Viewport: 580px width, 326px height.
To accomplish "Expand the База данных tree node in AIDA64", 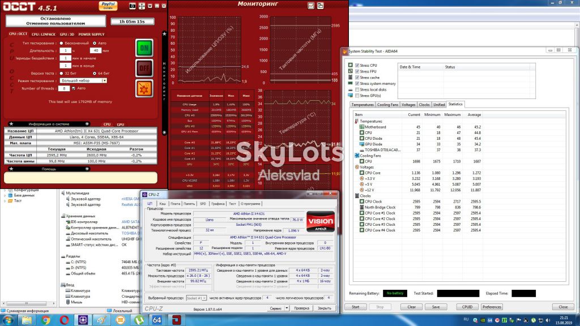I will click(5, 195).
